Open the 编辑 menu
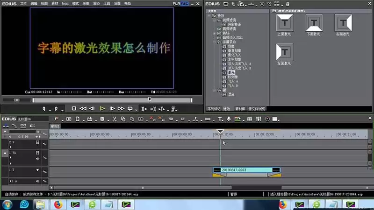The height and width of the screenshot is (210, 374). 34,4
